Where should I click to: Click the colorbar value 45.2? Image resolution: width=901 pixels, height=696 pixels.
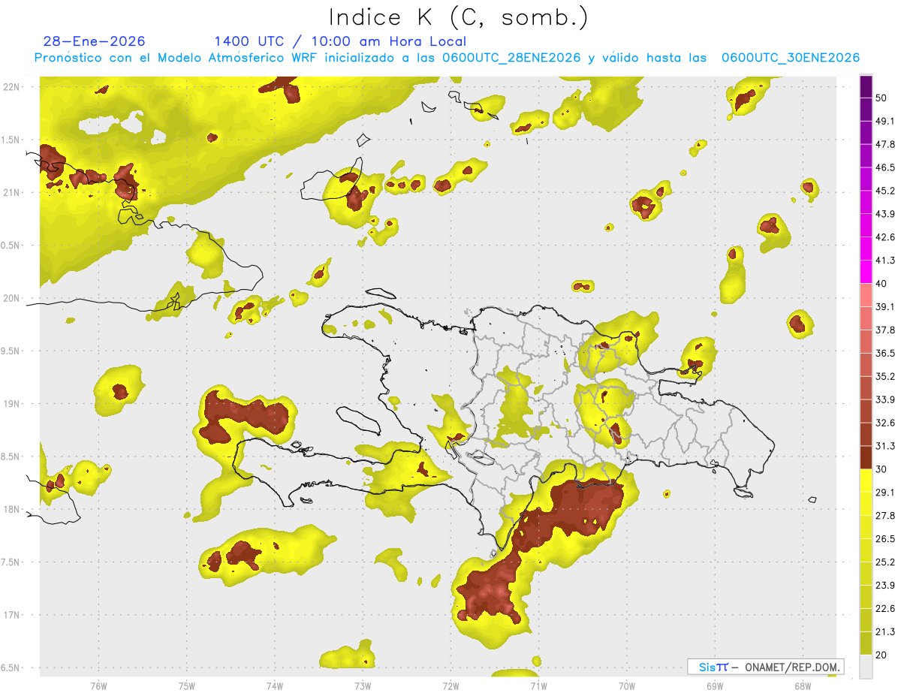(x=885, y=191)
